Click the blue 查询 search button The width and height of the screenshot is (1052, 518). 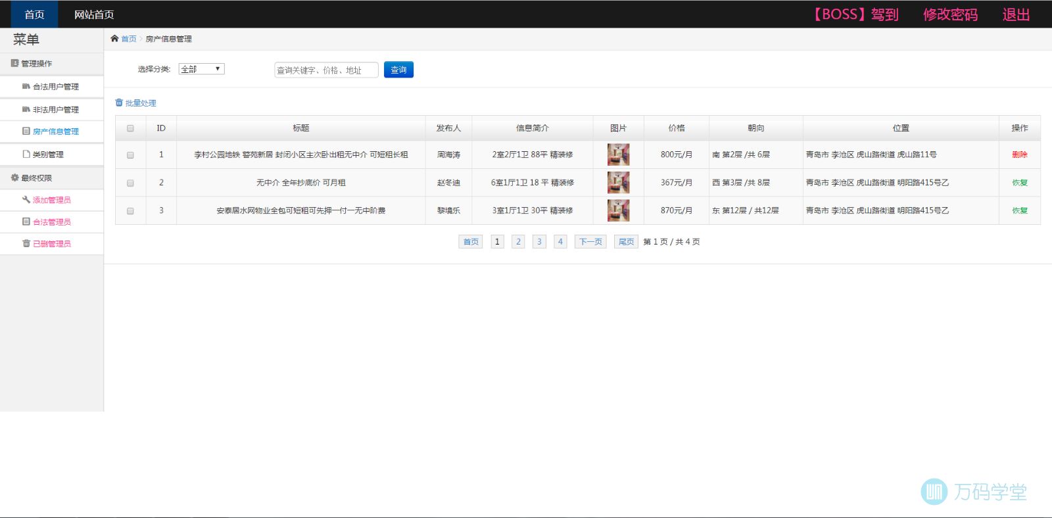398,70
